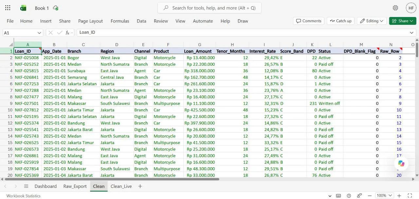
Task: Zoom out with the minus icon
Action: (x=370, y=196)
